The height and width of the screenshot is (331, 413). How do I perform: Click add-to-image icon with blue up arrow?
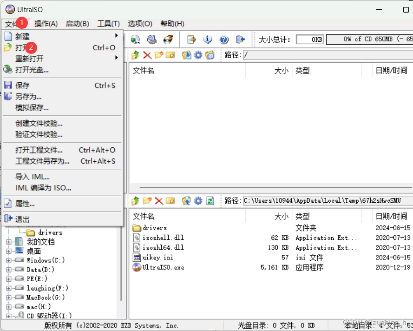coord(186,201)
